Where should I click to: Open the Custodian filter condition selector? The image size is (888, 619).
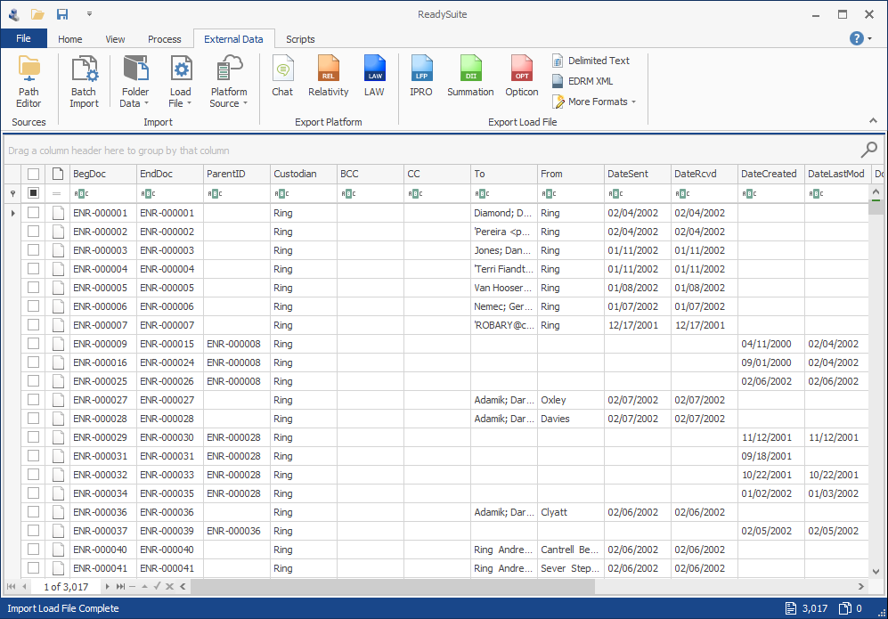pos(281,193)
